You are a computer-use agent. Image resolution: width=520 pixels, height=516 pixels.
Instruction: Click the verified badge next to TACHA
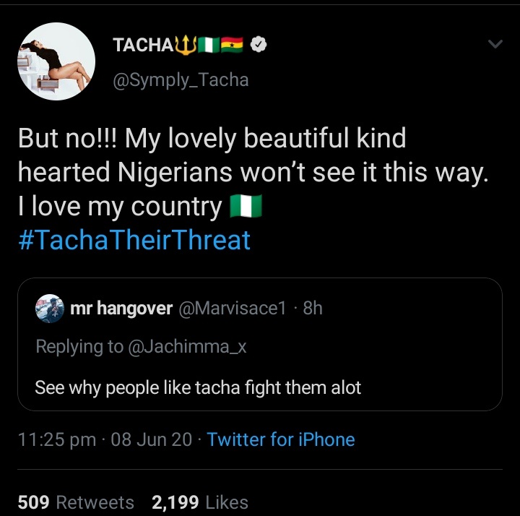click(x=259, y=46)
